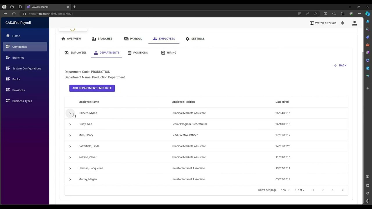Screen dimensions: 372x209
Task: Sort by Date Hired column header
Action: (x=282, y=102)
